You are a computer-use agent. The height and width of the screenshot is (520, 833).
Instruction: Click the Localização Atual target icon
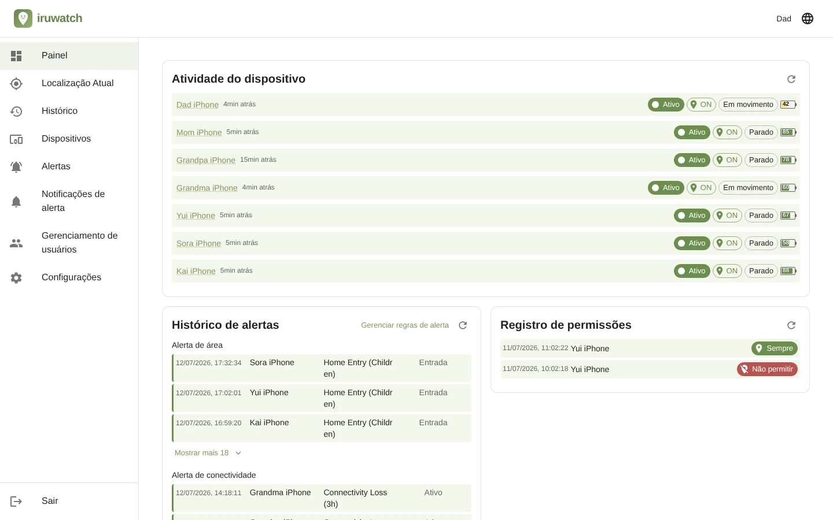[x=16, y=84]
